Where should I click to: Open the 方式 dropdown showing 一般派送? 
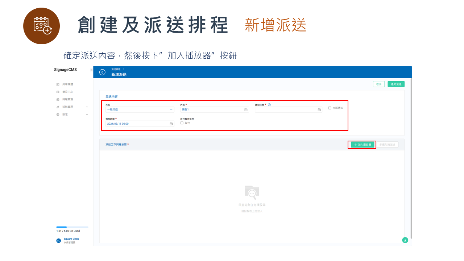tap(140, 109)
